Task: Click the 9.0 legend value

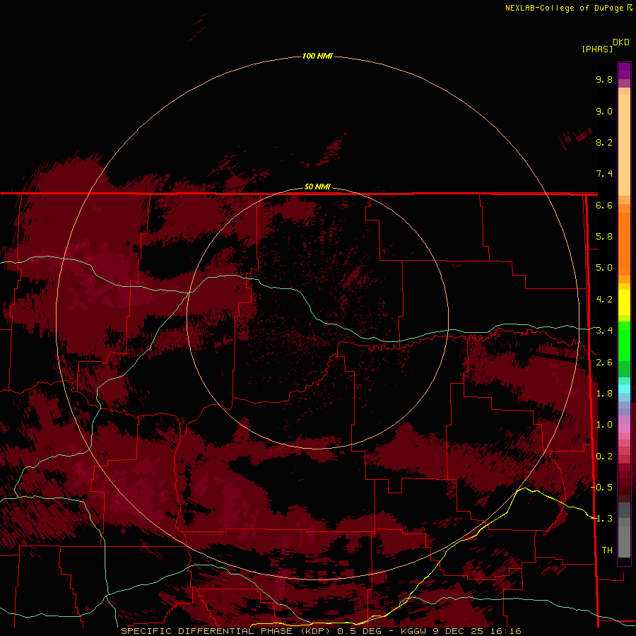Action: pos(604,111)
